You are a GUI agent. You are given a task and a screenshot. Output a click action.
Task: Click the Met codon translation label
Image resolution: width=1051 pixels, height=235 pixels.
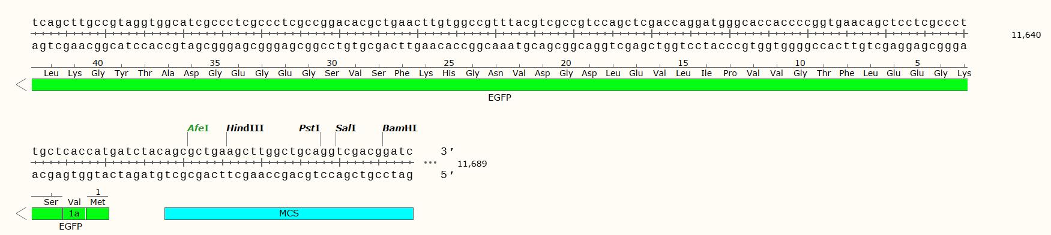coord(97,202)
